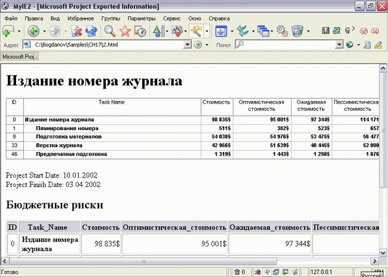
Task: Stop loading with the red X page icon
Action: (x=76, y=31)
